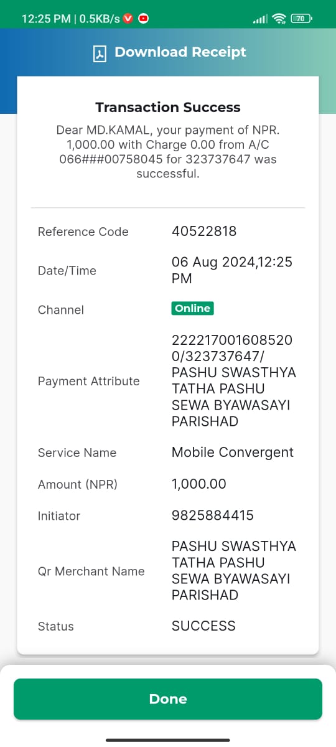
Task: Tap the 12:25 PM clock in status bar
Action: point(46,19)
